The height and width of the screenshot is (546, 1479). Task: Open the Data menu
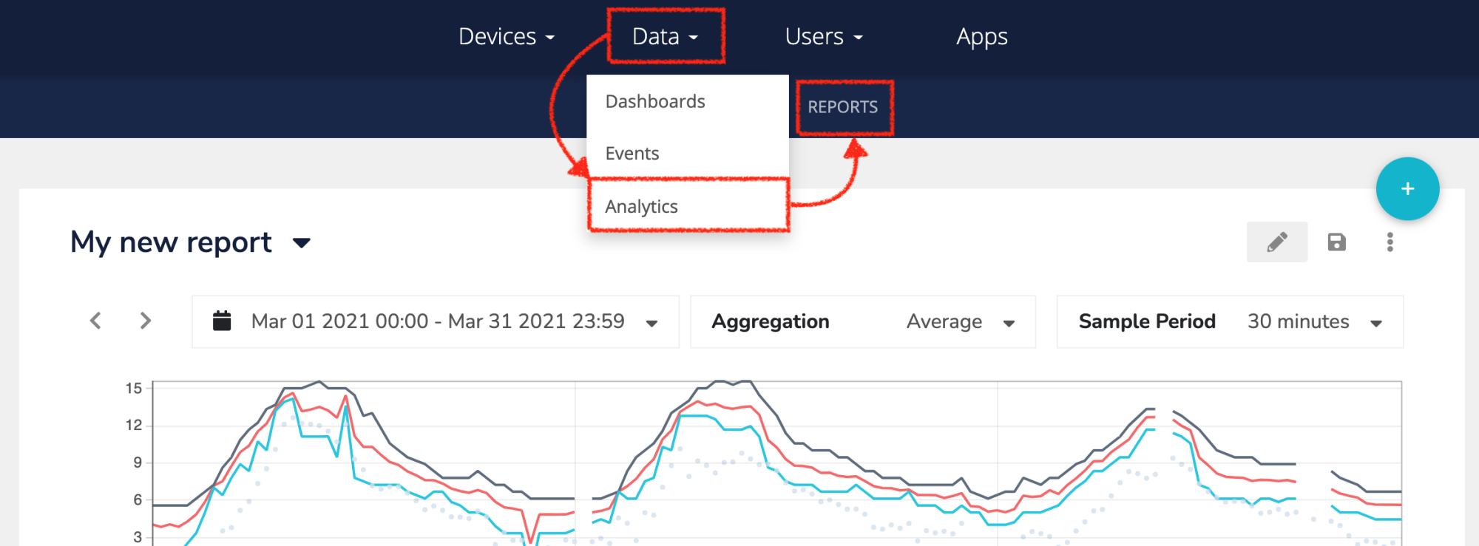[x=665, y=36]
